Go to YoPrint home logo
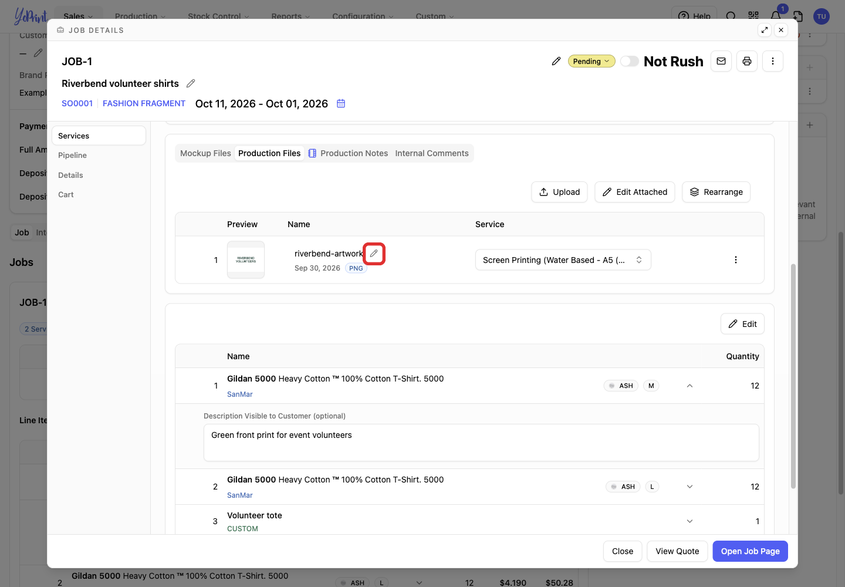The height and width of the screenshot is (587, 845). (31, 16)
